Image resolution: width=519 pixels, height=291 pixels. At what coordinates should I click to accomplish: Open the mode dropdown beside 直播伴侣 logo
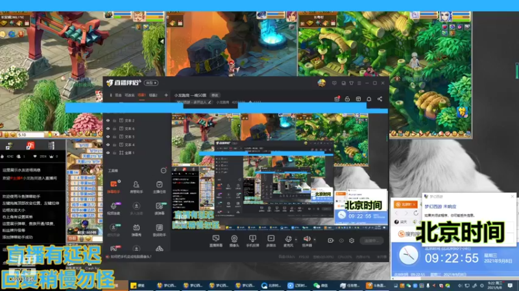tap(151, 83)
